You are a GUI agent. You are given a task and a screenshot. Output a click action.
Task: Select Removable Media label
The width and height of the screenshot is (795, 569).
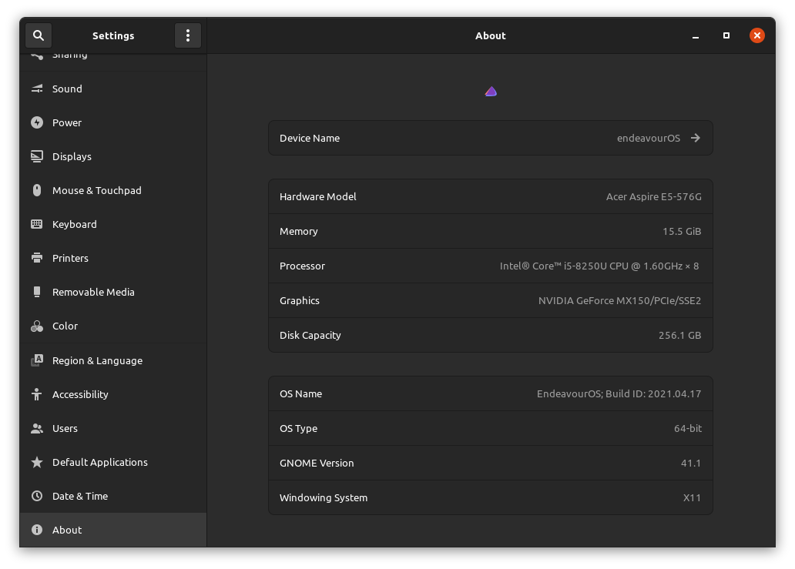click(x=93, y=293)
